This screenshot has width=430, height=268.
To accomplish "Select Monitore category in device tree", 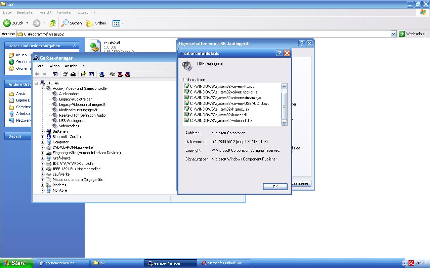I will click(x=60, y=190).
